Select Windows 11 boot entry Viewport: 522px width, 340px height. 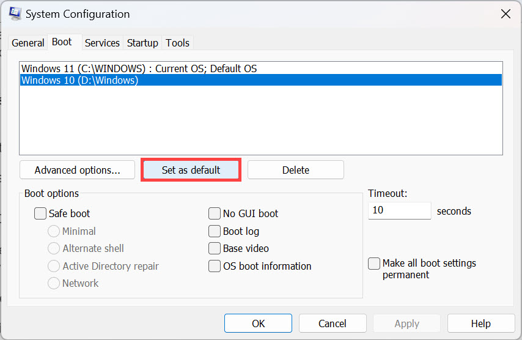[x=139, y=68]
